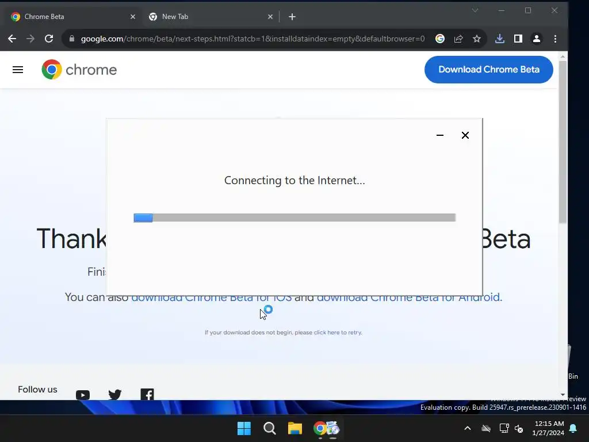Viewport: 589px width, 442px height.
Task: Open the download Chrome Beta for iOS link
Action: (x=212, y=298)
